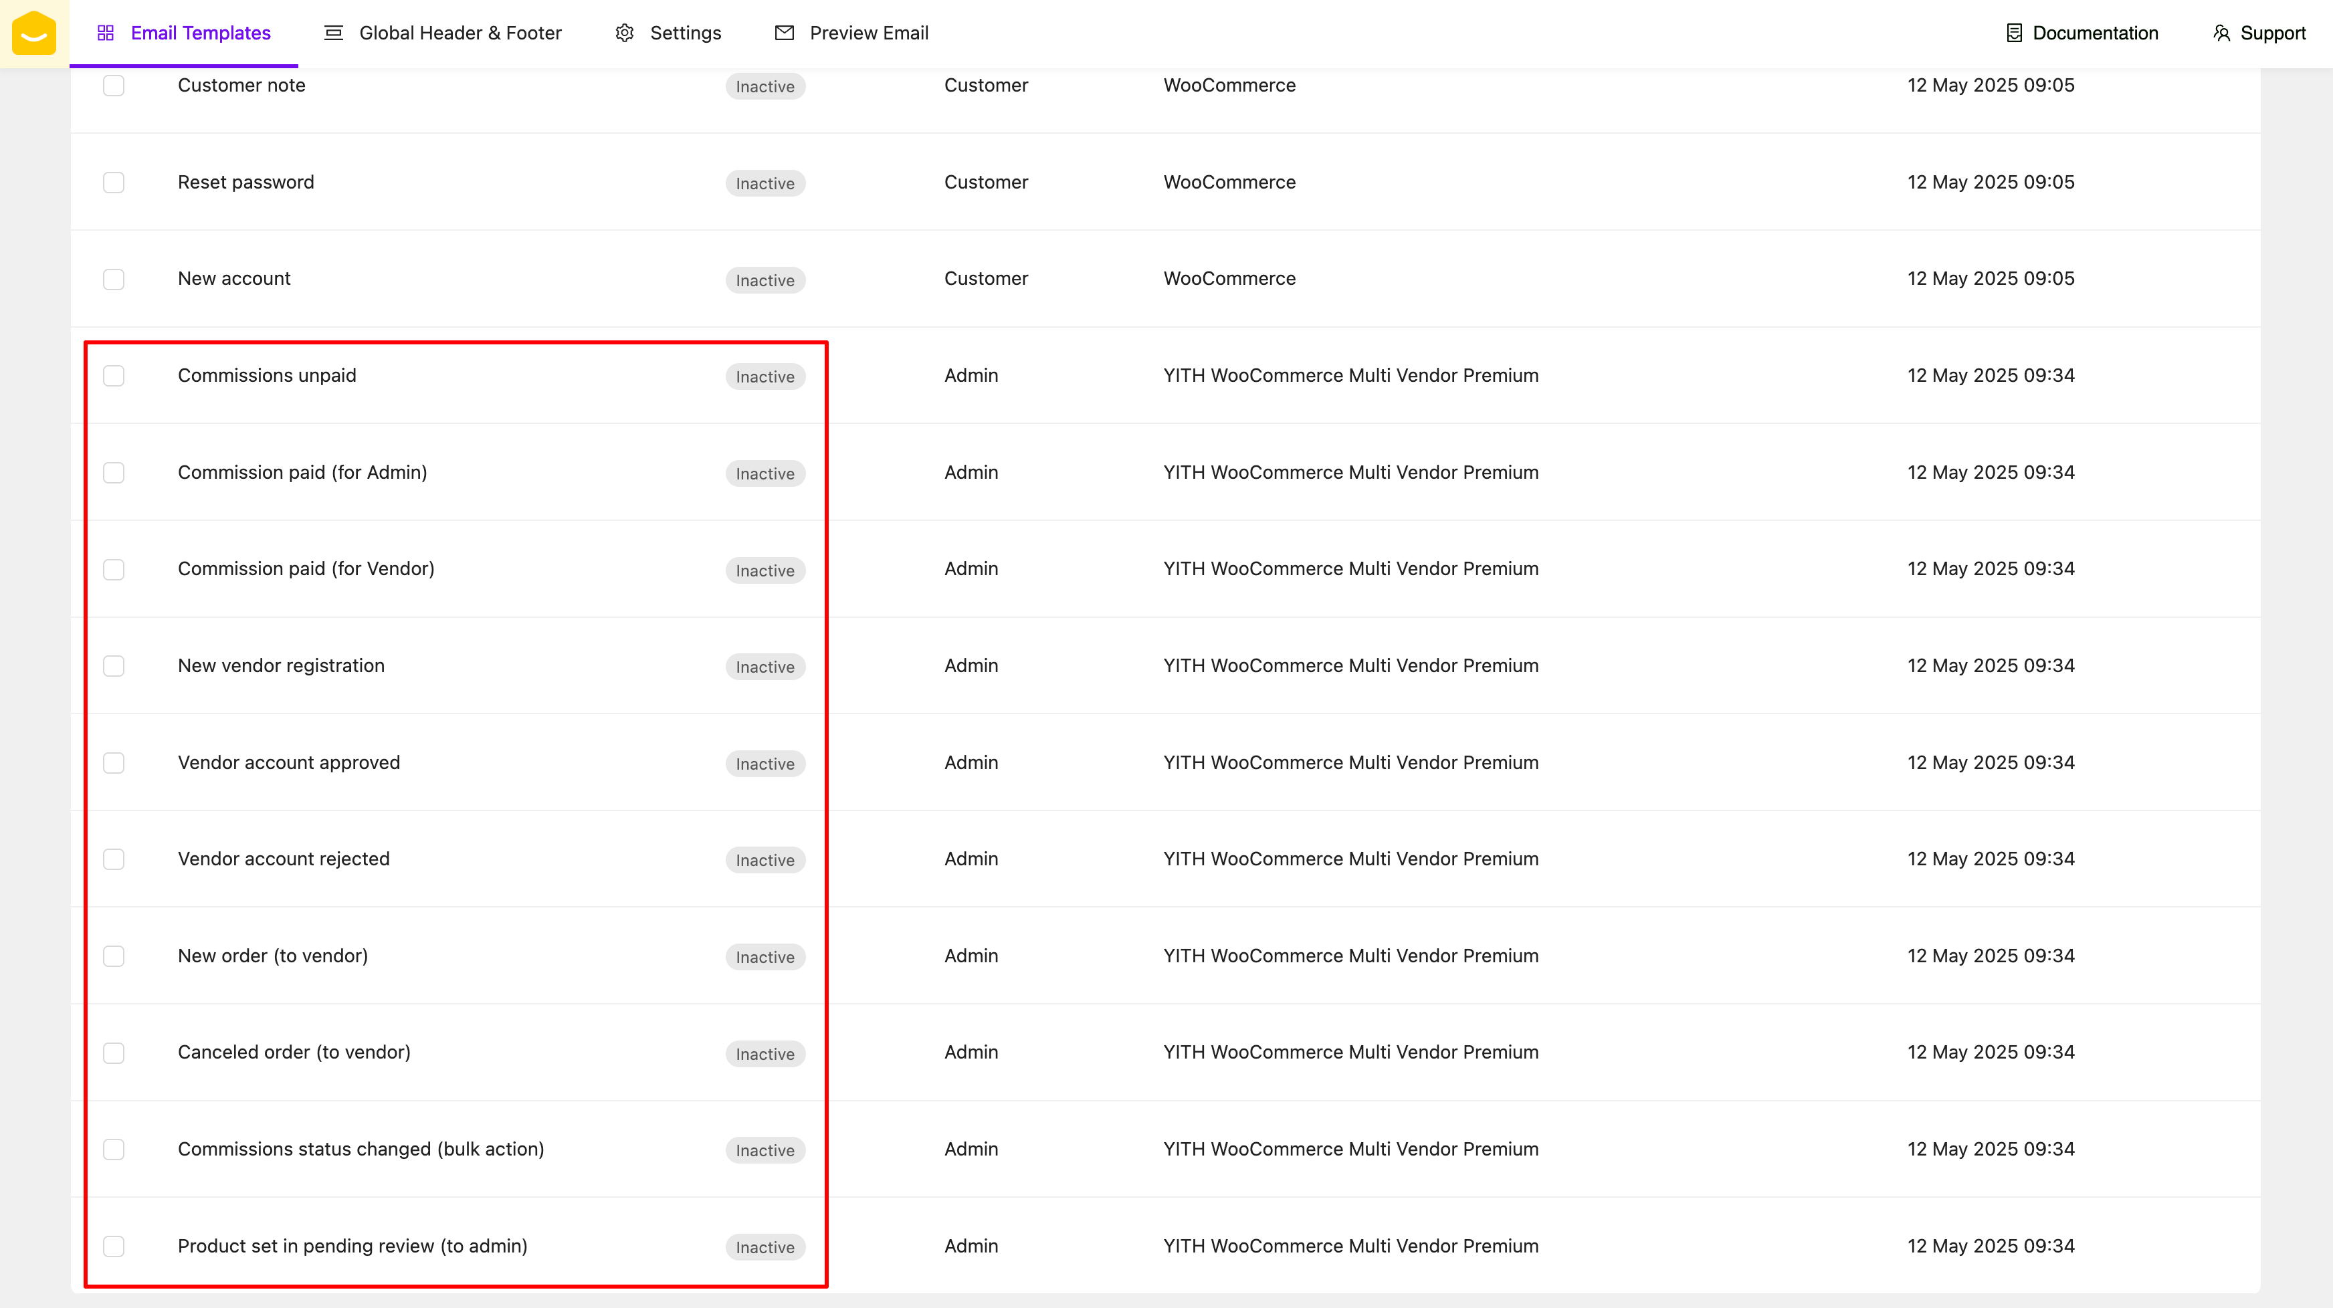
Task: Click the Preview Email envelope icon
Action: click(785, 33)
